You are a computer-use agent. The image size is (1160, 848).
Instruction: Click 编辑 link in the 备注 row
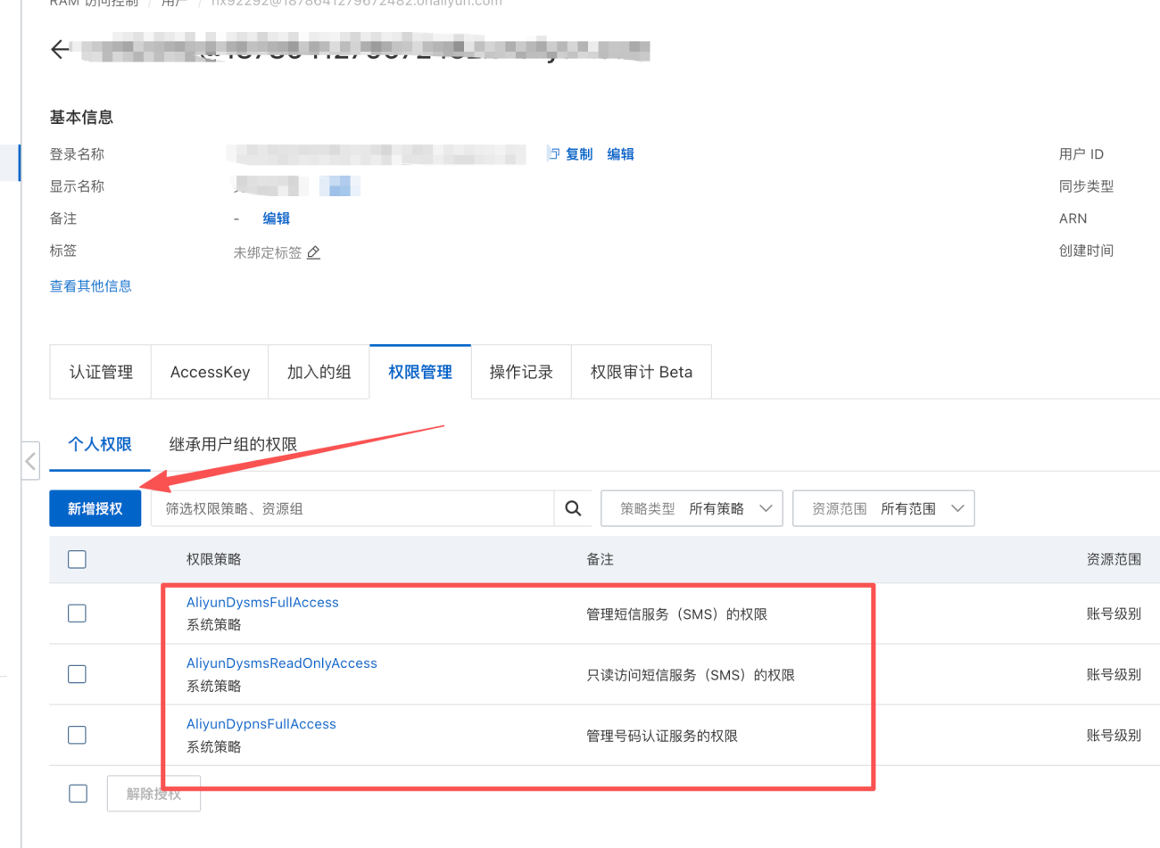(x=276, y=218)
